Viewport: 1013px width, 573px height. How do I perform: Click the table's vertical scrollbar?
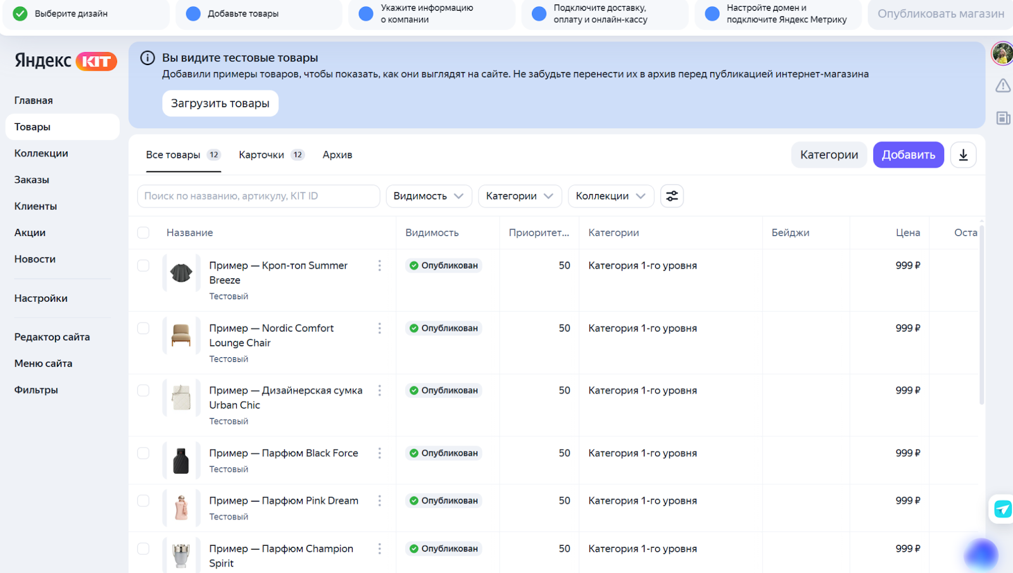pyautogui.click(x=981, y=316)
